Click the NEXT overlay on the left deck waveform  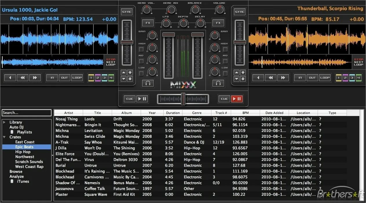point(111,62)
